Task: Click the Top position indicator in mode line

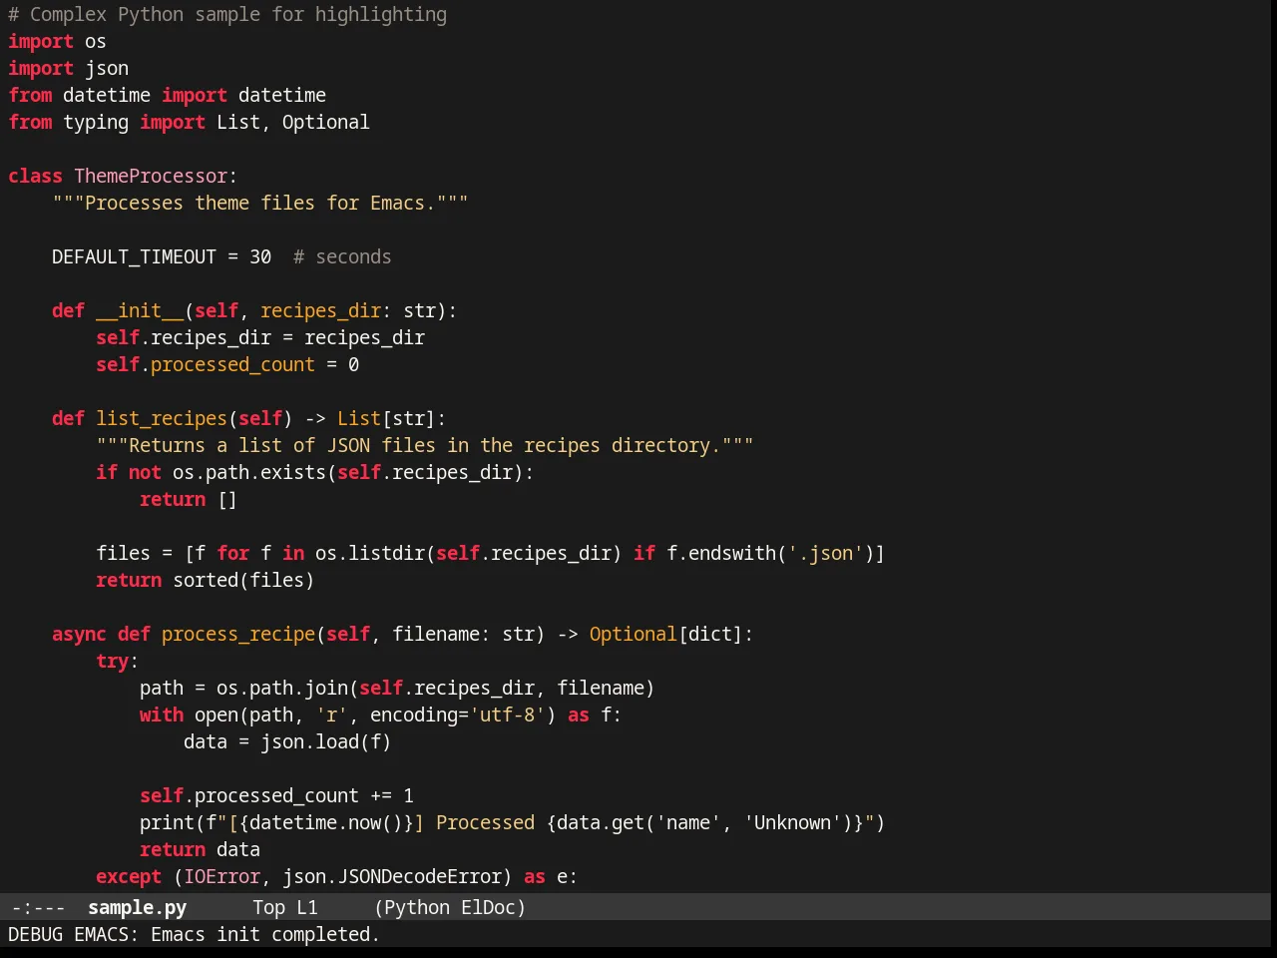Action: click(x=268, y=907)
